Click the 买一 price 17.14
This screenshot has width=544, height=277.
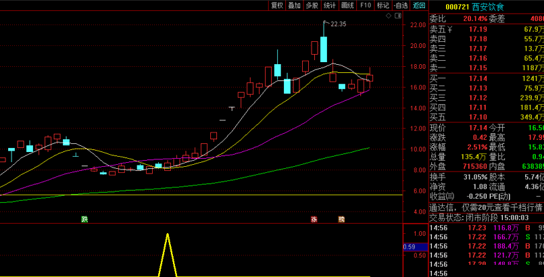click(x=478, y=78)
